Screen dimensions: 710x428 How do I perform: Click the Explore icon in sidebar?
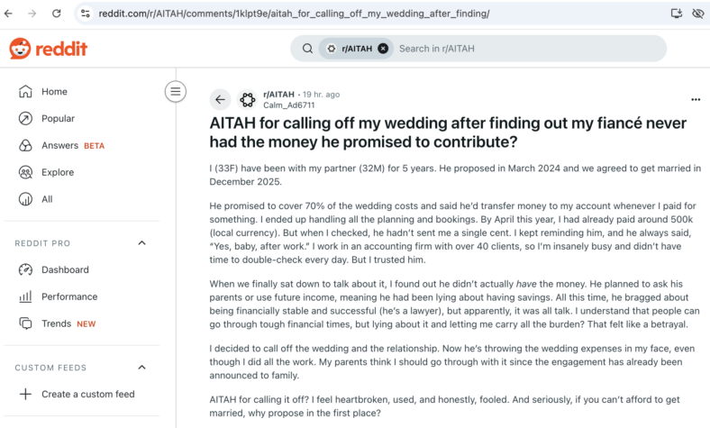[25, 173]
